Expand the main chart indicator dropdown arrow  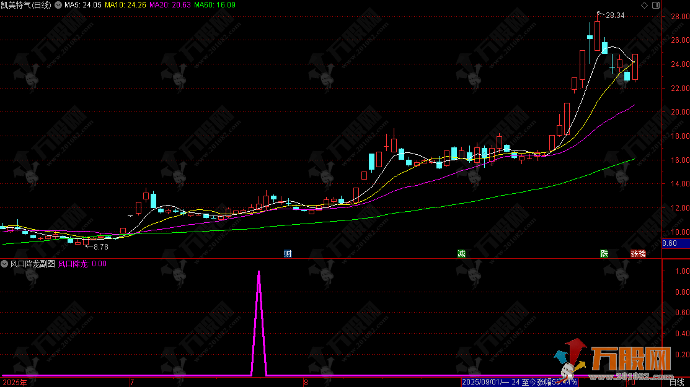click(58, 5)
